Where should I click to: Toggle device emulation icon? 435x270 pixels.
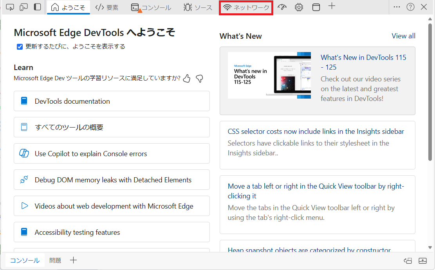coord(23,7)
